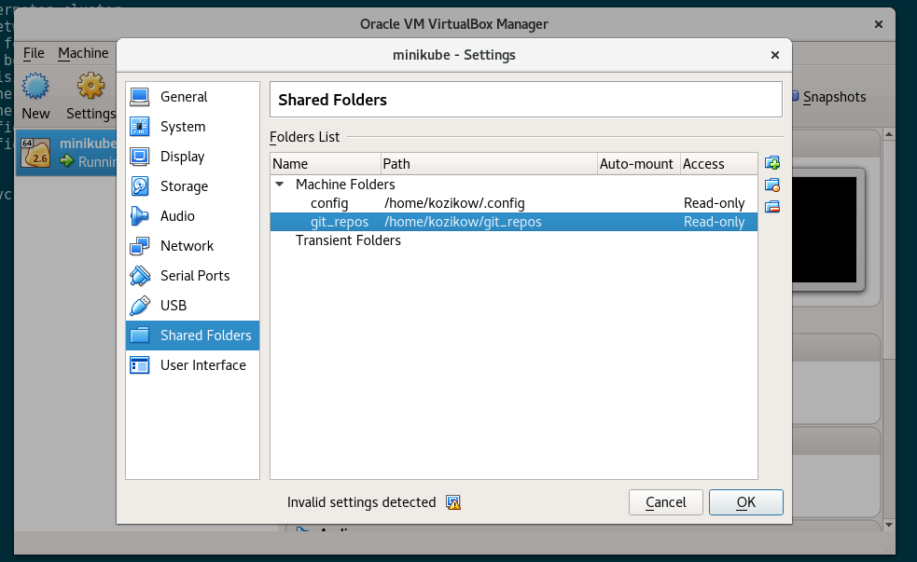This screenshot has width=917, height=562.
Task: Select the System settings section
Action: (x=182, y=127)
